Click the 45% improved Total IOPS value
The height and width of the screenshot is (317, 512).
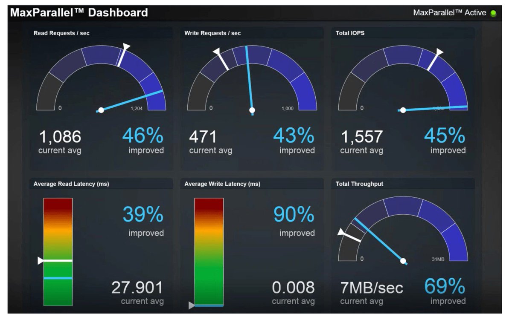pyautogui.click(x=445, y=136)
